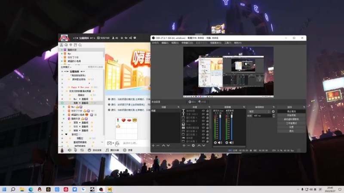Adjust 桌面音频 blue volume slider
344x193 pixels.
click(x=232, y=127)
